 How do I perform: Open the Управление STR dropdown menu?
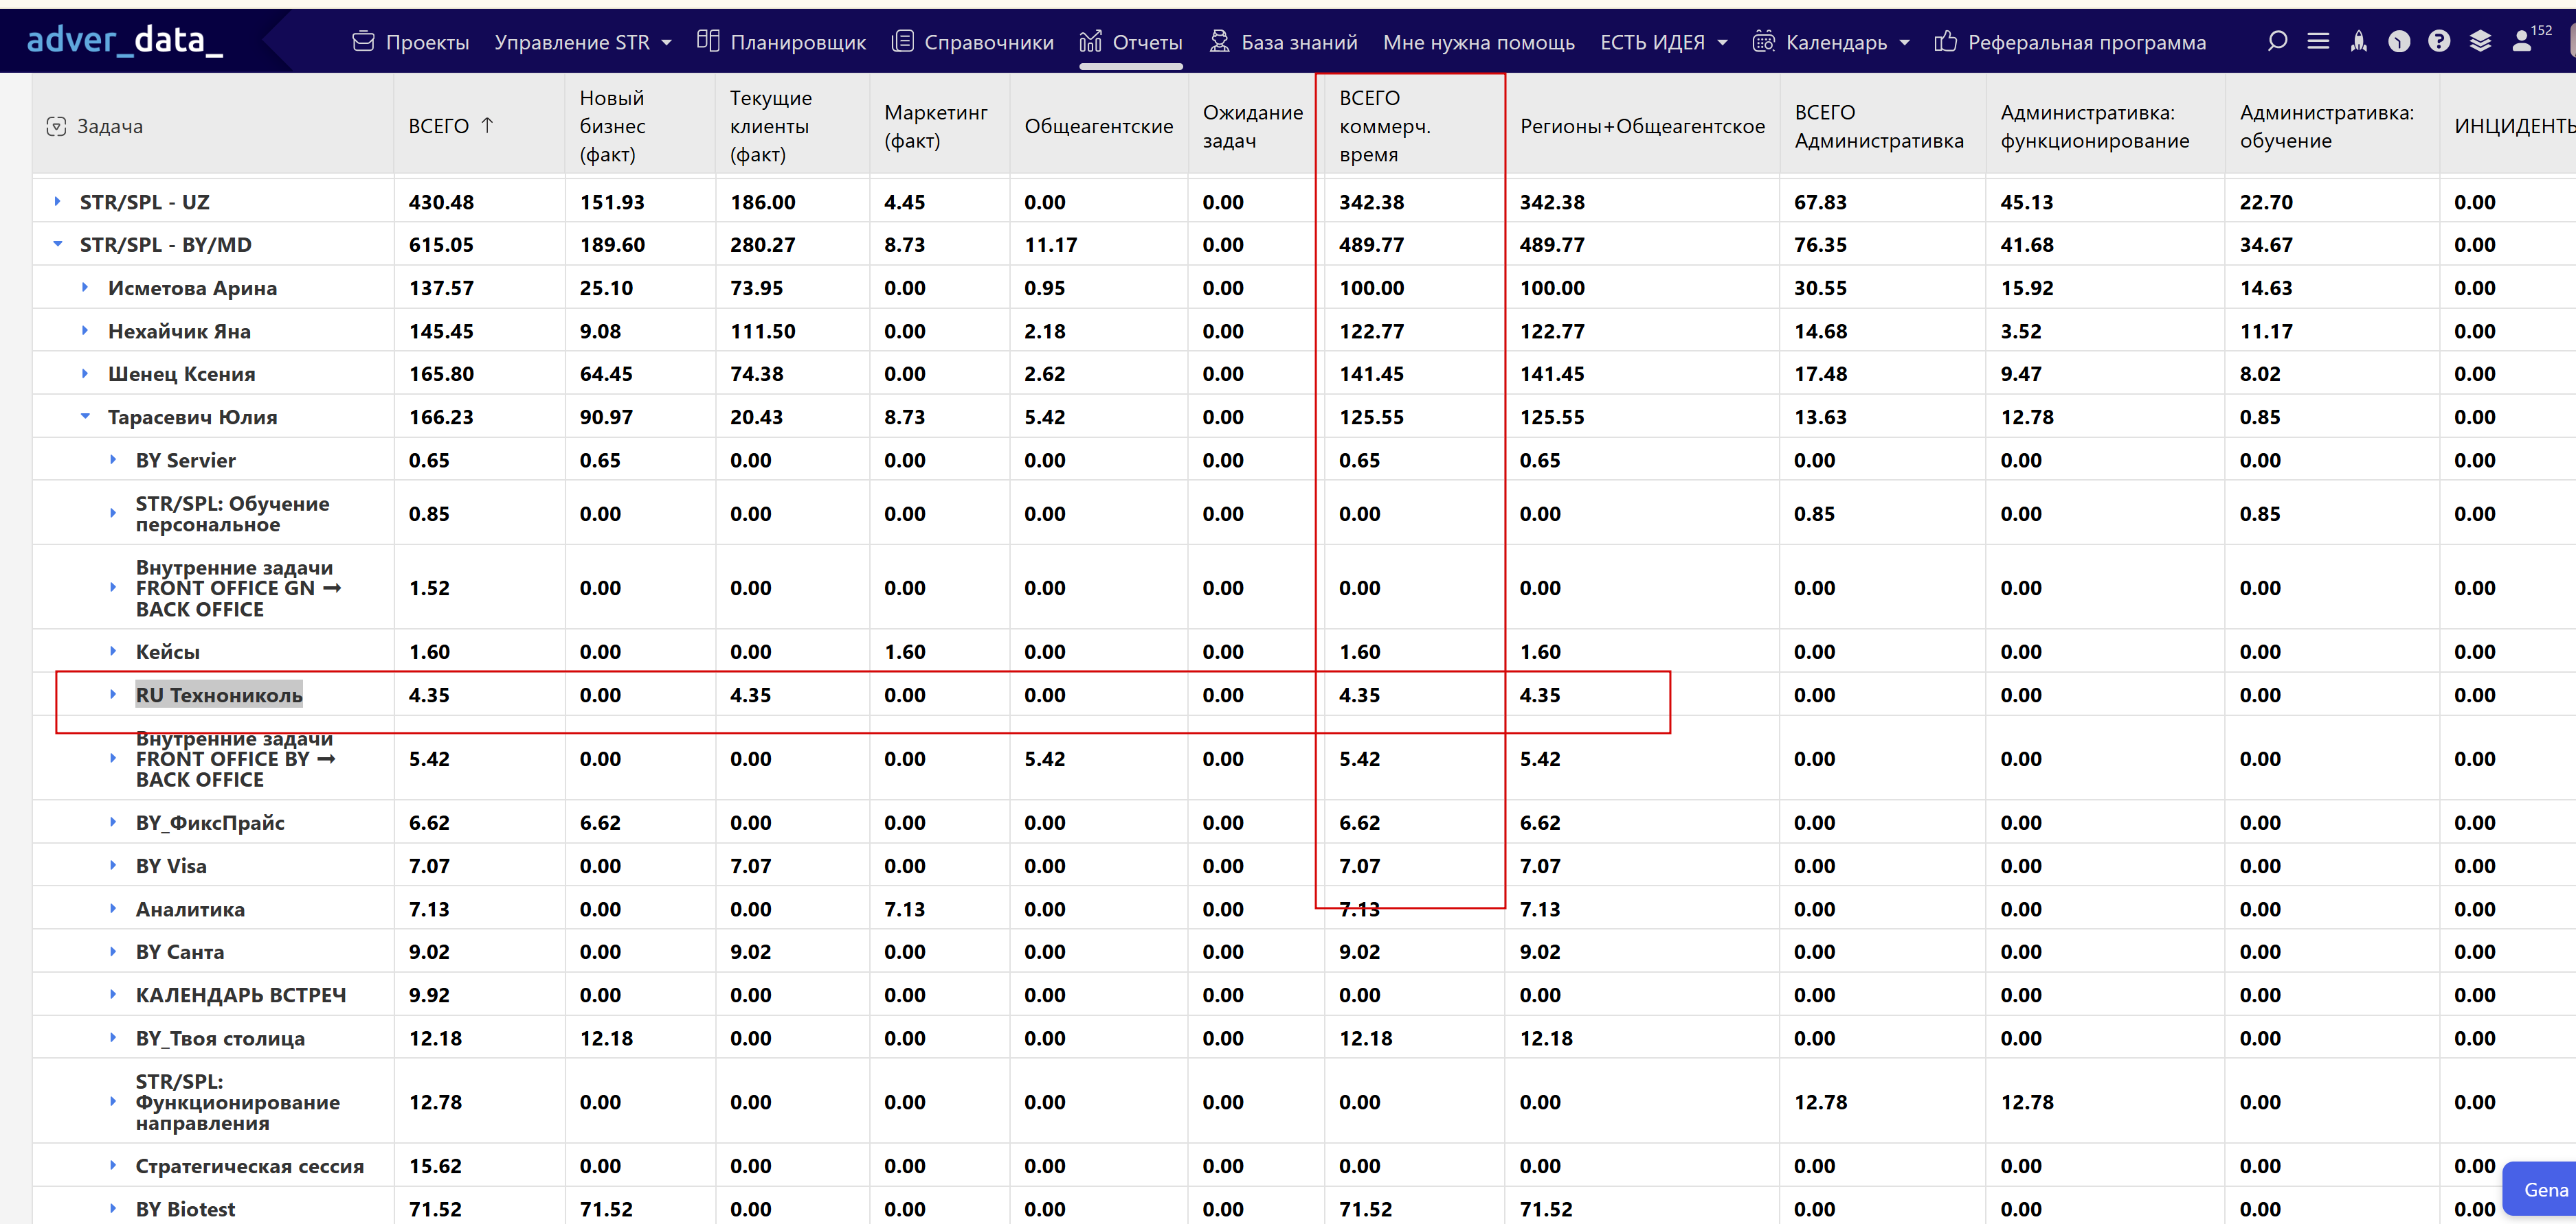pyautogui.click(x=582, y=42)
